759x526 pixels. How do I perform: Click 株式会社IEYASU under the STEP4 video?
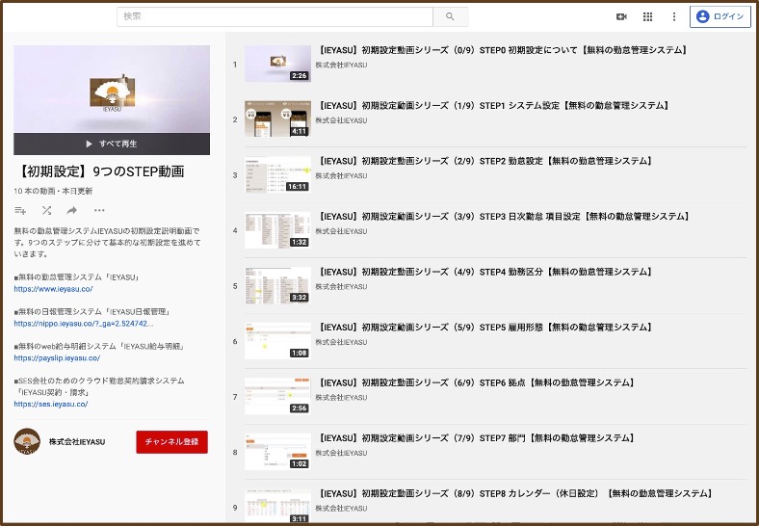click(x=341, y=287)
